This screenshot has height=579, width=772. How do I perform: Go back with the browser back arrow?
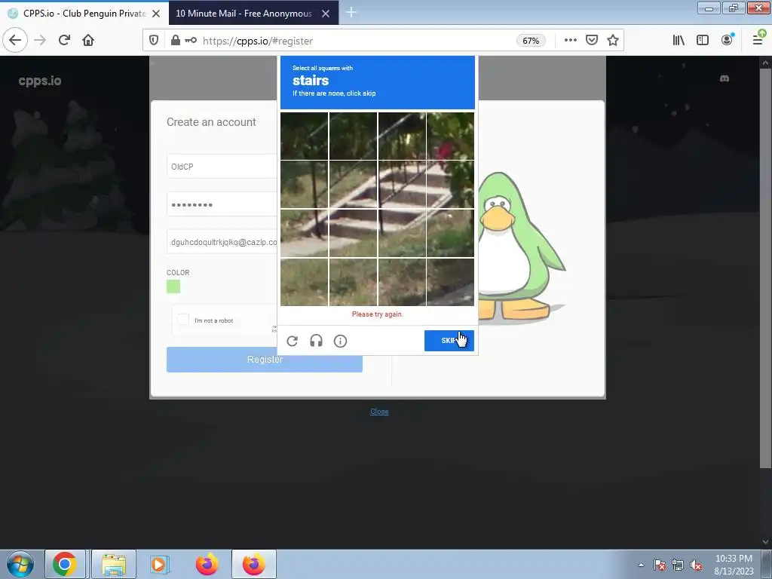pyautogui.click(x=15, y=41)
